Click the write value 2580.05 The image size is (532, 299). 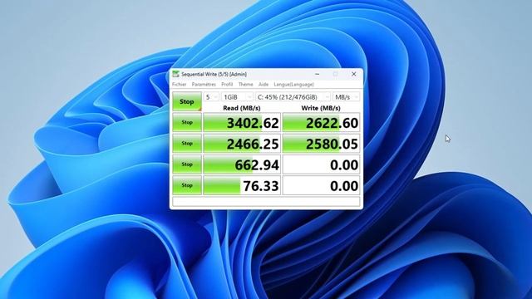[321, 144]
